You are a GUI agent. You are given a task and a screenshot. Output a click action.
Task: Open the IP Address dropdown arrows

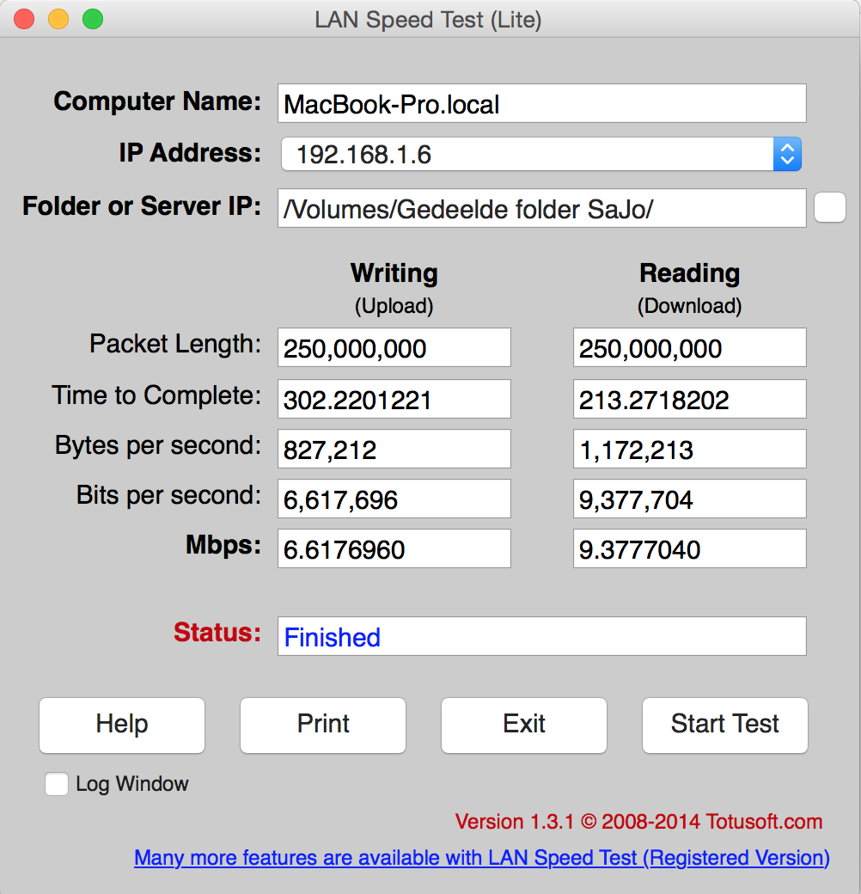click(787, 155)
